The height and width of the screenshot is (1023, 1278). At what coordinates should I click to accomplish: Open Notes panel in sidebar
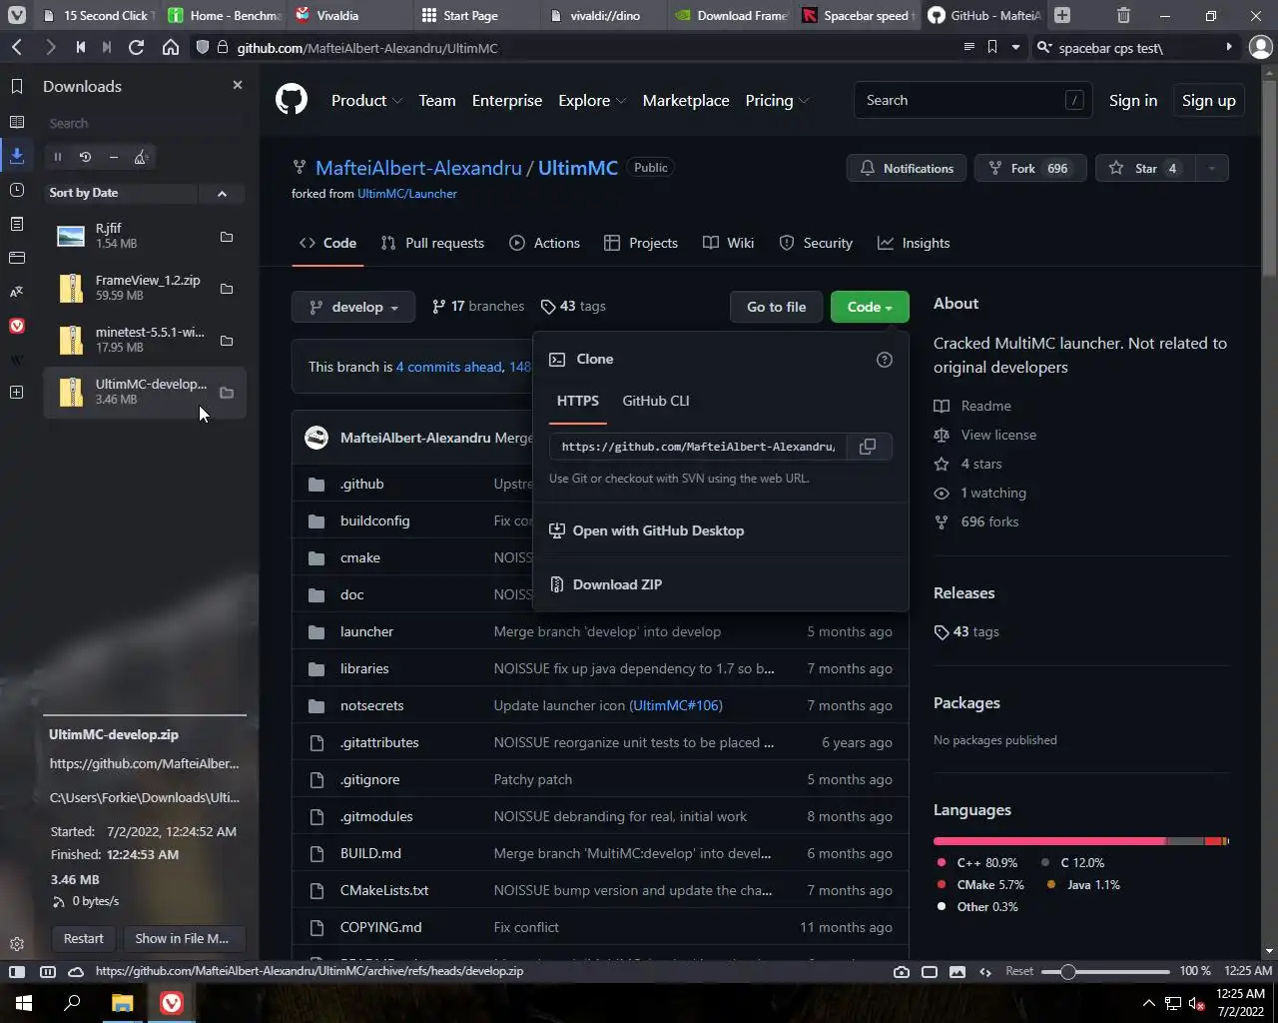pos(17,224)
